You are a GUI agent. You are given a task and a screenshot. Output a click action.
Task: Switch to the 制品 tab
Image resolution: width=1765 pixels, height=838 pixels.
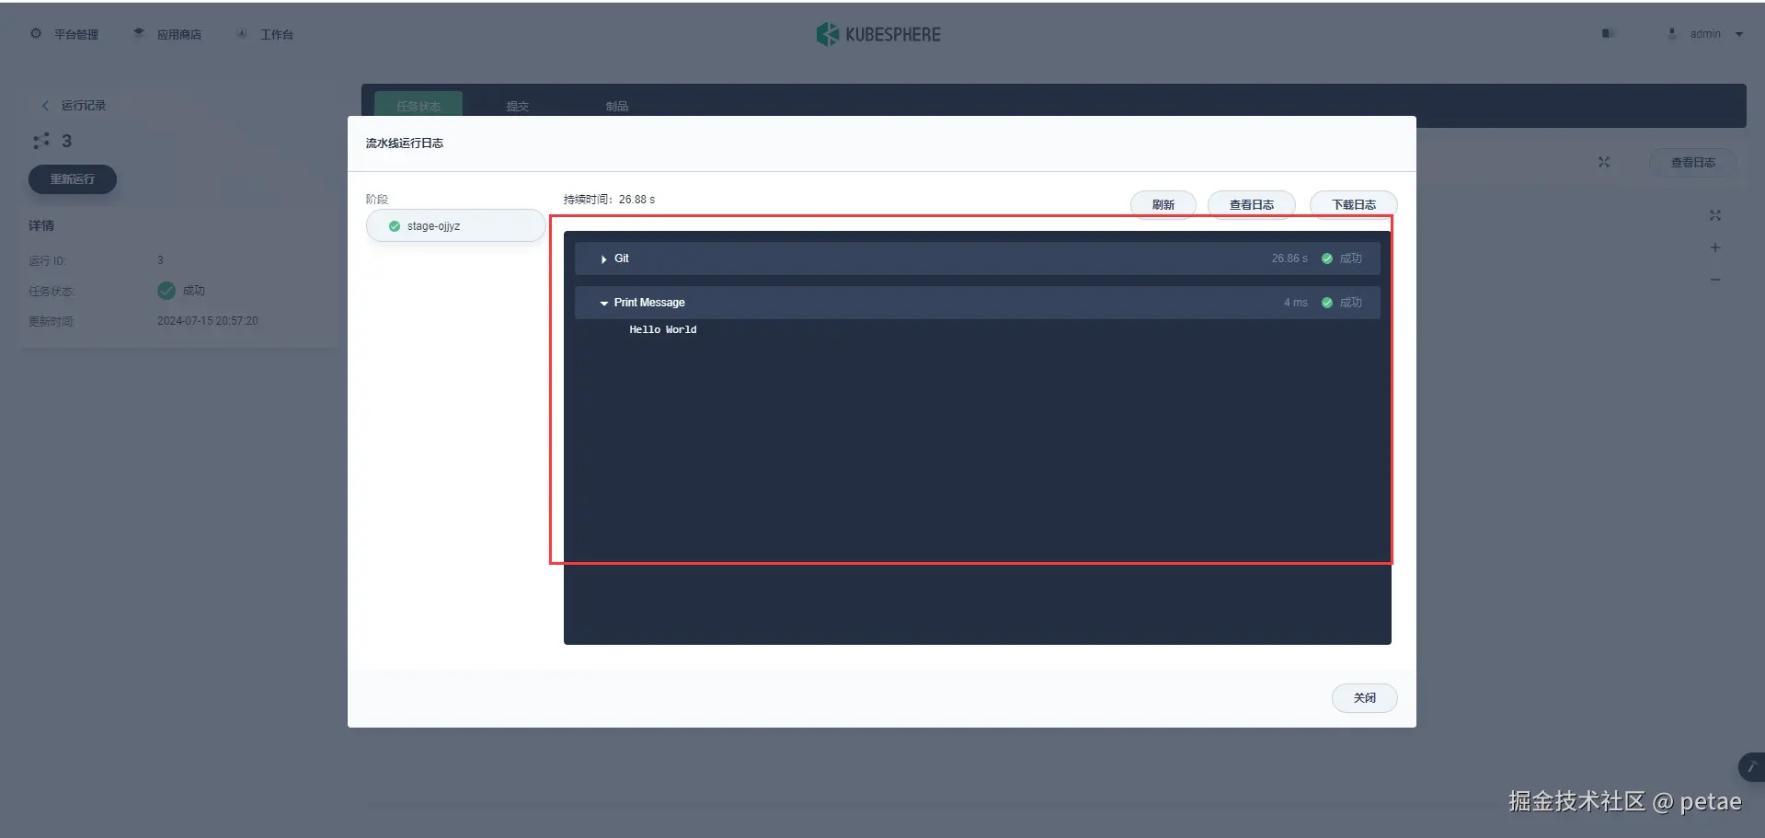pyautogui.click(x=616, y=107)
